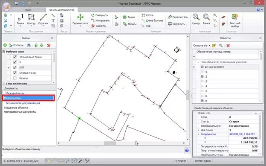Toggle the Старые точки layer checkbox
The height and width of the screenshot is (166, 266).
pos(15,73)
